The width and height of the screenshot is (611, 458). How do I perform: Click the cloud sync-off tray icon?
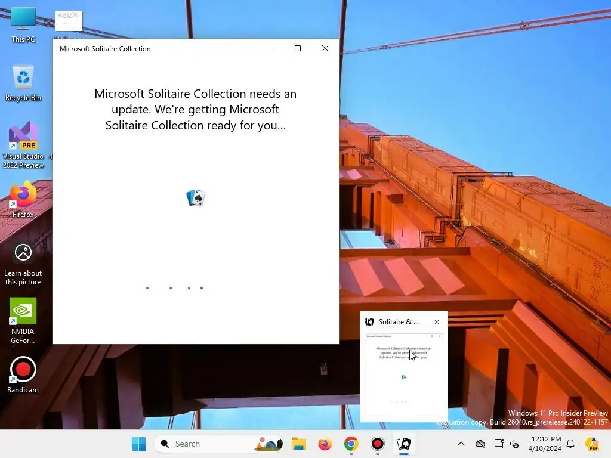(480, 444)
